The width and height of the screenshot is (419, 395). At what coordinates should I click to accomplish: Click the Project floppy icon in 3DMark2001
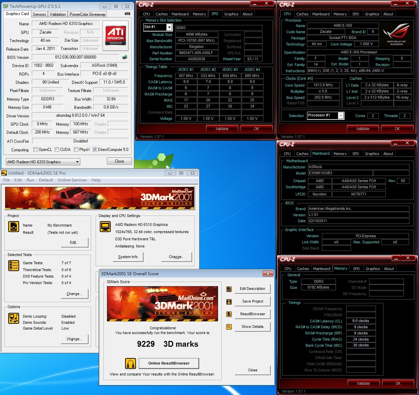[x=14, y=226]
